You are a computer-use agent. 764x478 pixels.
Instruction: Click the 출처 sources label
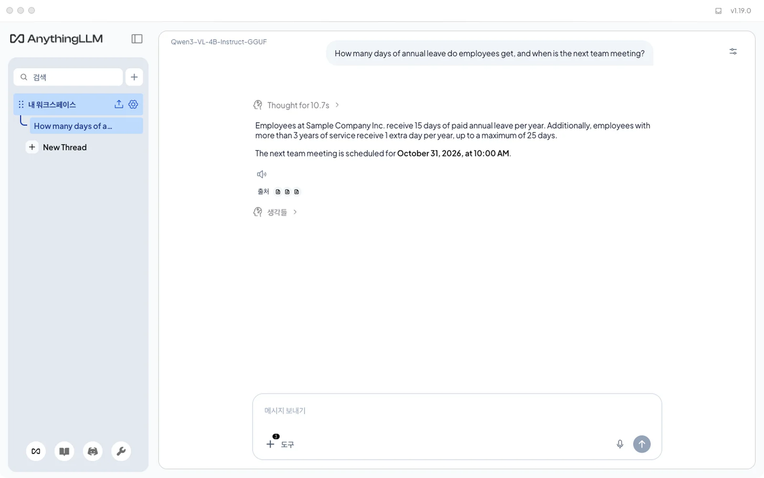pos(264,191)
